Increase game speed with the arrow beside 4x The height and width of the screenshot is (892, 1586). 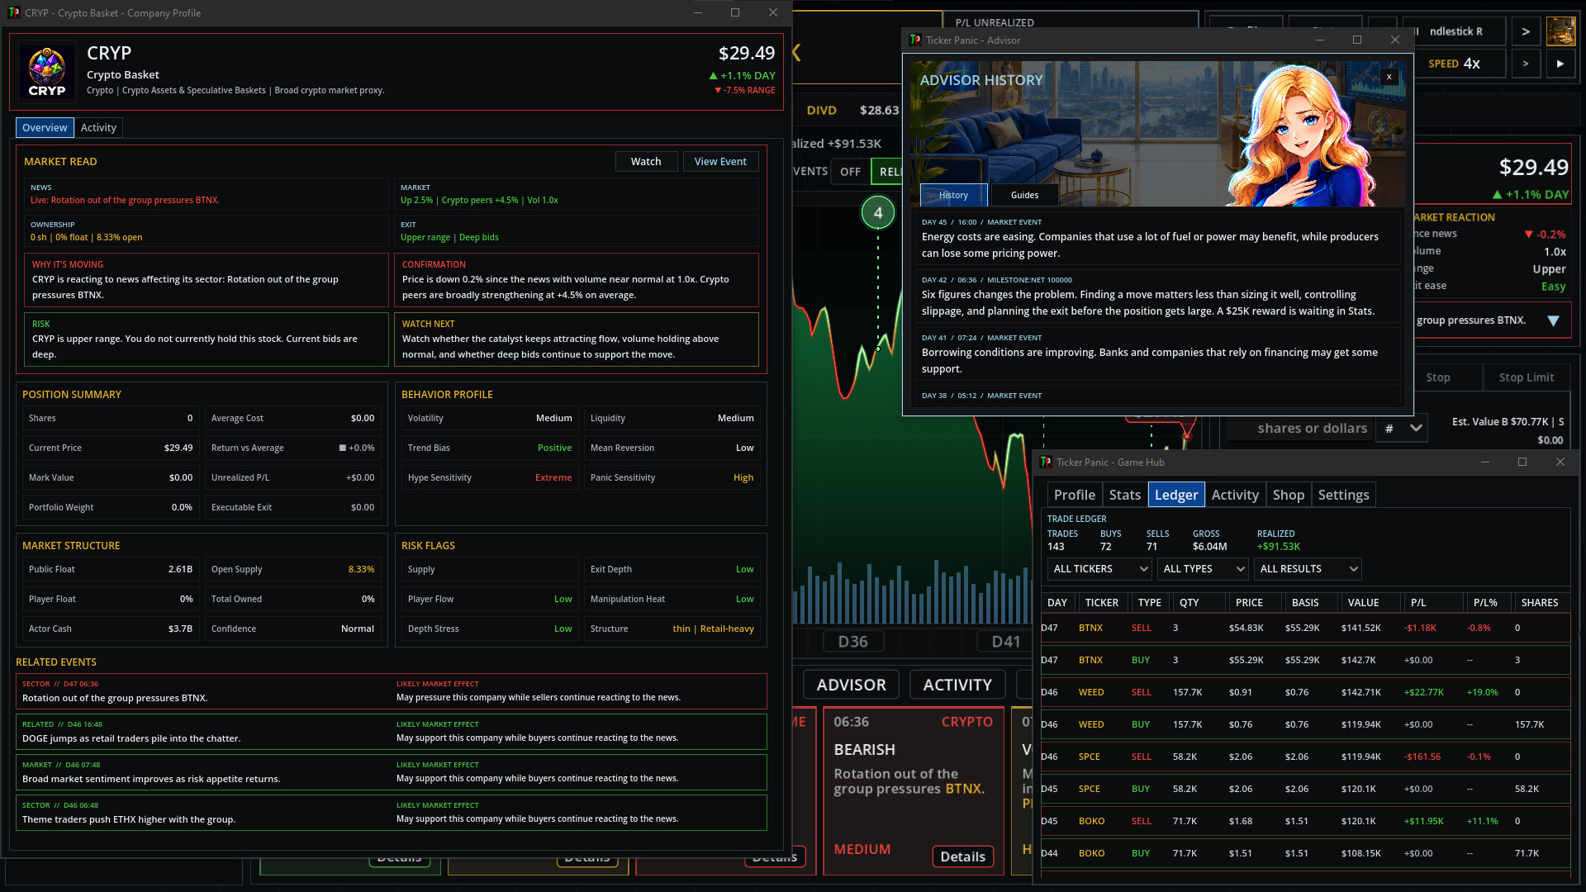coord(1525,64)
